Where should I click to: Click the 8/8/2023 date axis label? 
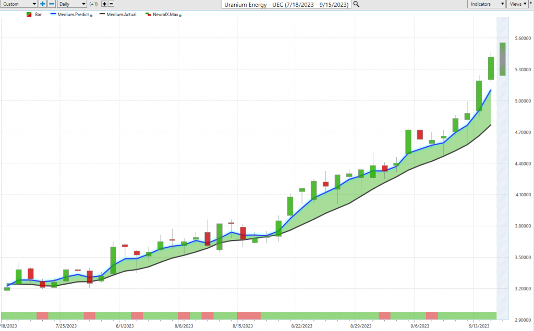(184, 326)
